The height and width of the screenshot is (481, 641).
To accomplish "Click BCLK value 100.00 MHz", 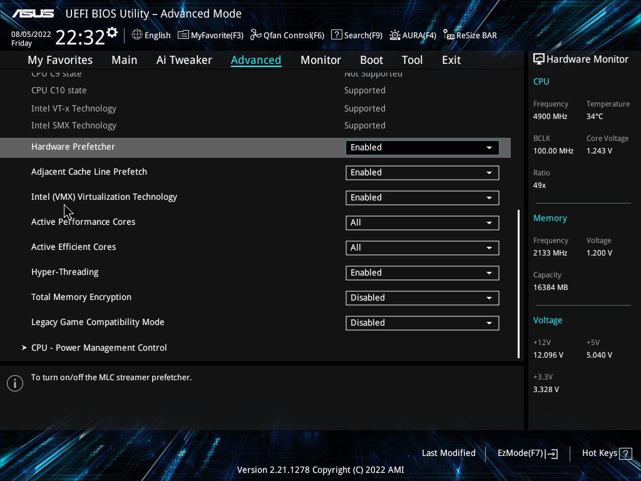I will pos(553,151).
